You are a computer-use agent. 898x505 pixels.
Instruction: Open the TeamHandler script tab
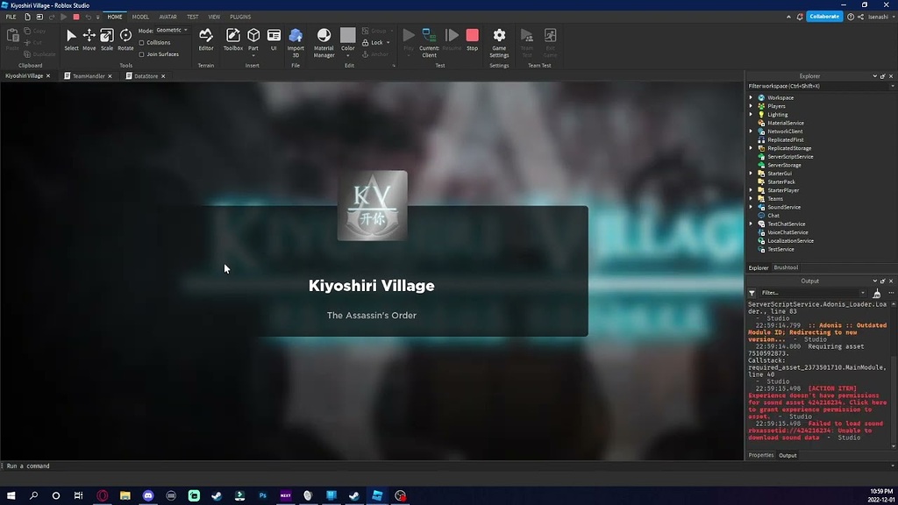89,76
